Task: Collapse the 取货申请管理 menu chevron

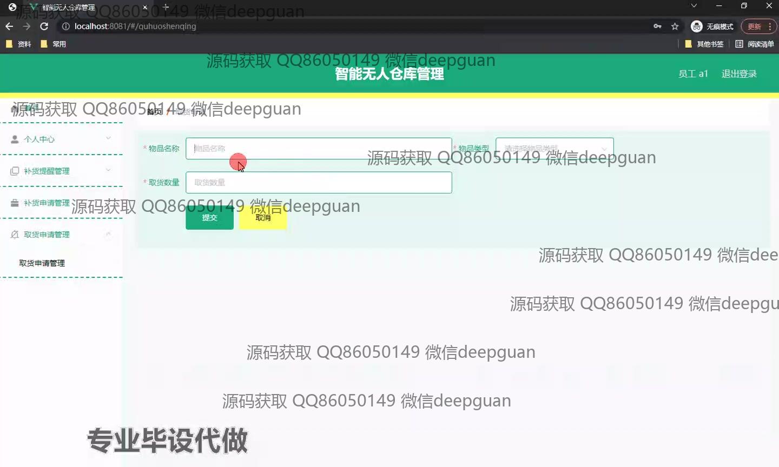Action: [x=108, y=234]
